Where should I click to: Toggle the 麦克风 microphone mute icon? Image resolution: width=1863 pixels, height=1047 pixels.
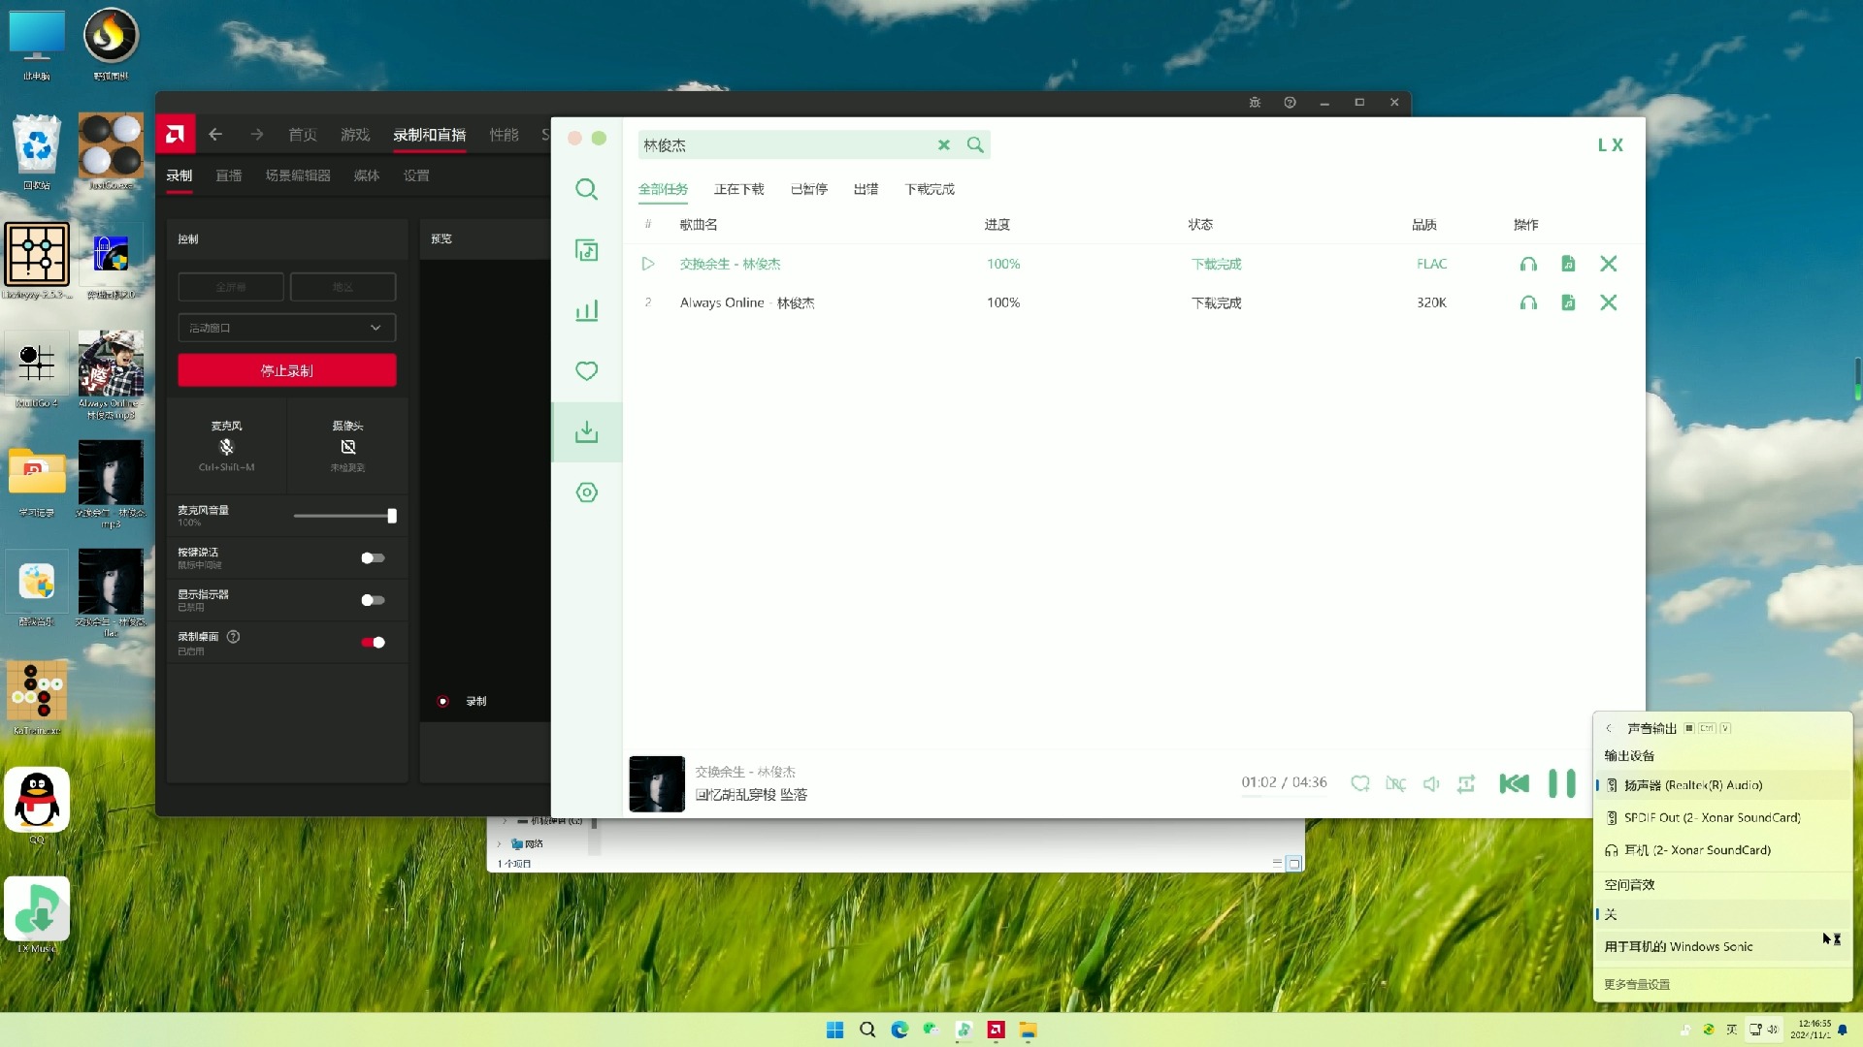coord(226,447)
